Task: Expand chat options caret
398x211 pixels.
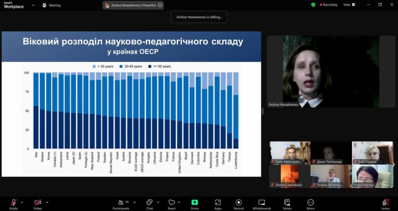Action: [158, 202]
